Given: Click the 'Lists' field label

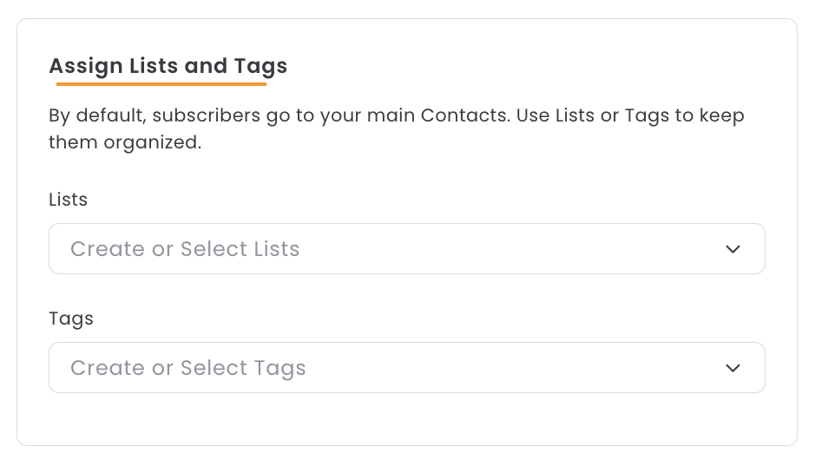Looking at the screenshot, I should 69,200.
